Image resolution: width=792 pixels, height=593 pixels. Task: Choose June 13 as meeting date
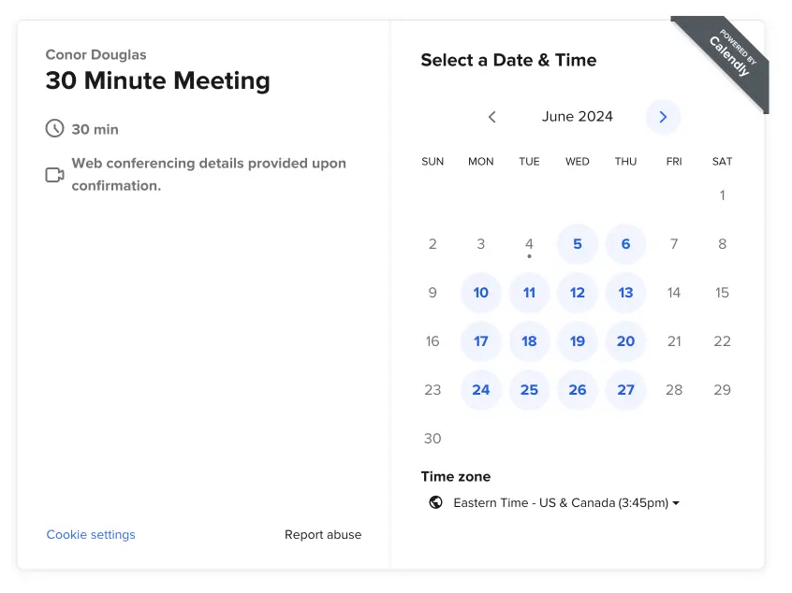point(625,293)
